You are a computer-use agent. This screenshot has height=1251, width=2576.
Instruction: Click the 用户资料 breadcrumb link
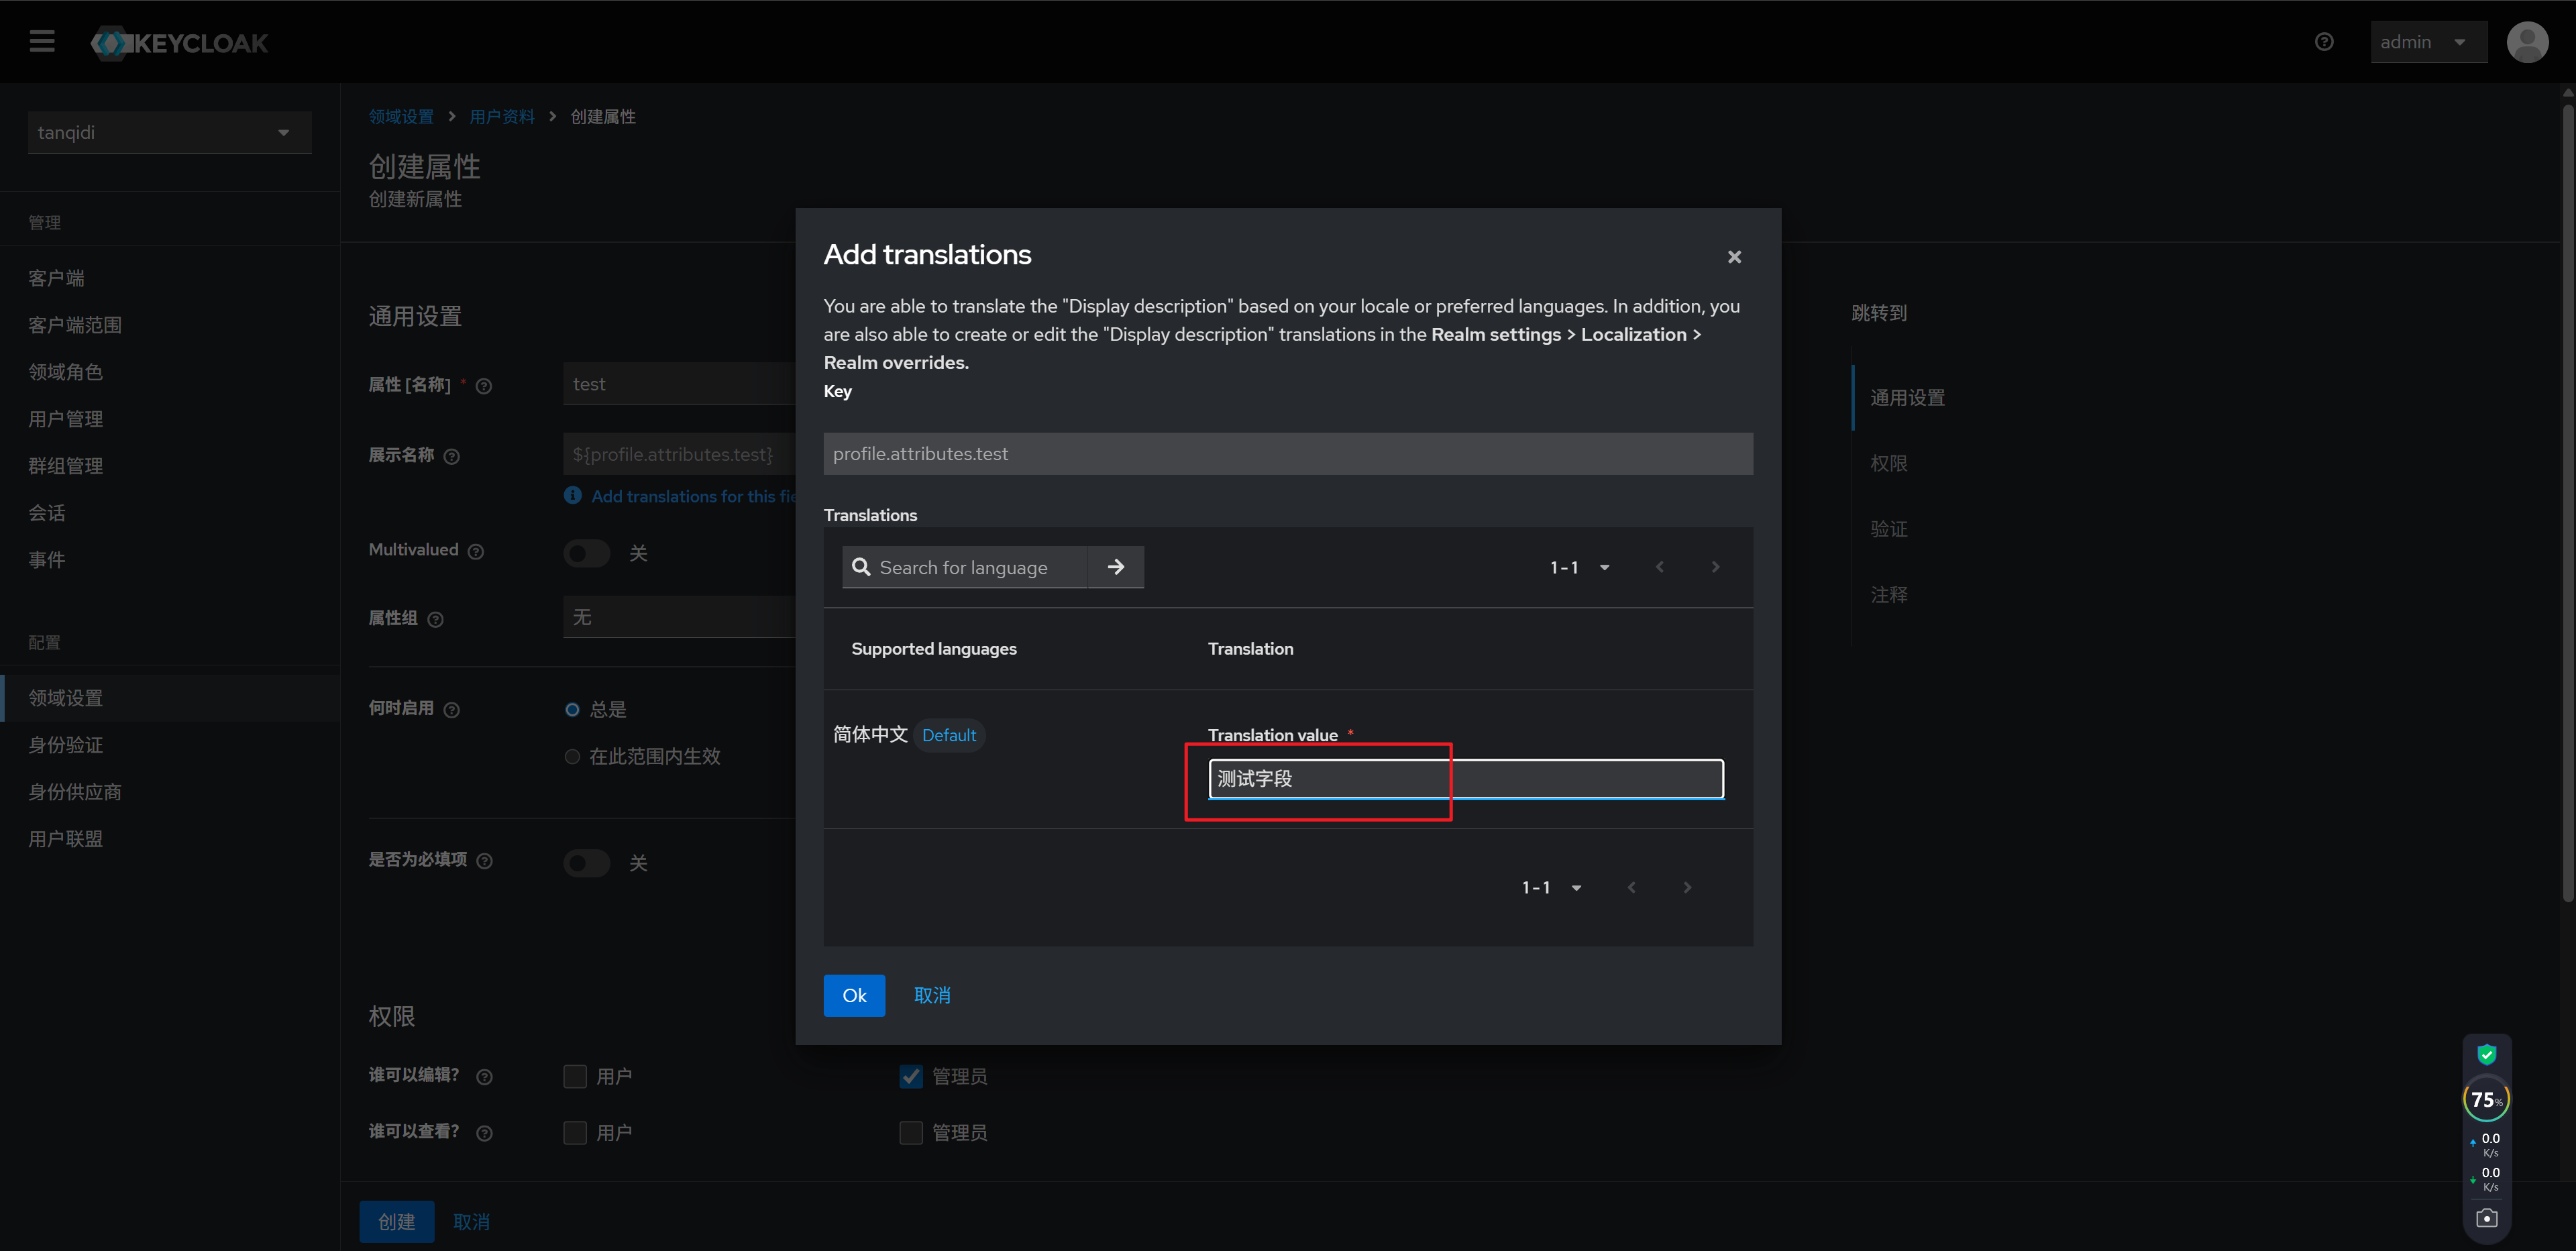point(502,117)
